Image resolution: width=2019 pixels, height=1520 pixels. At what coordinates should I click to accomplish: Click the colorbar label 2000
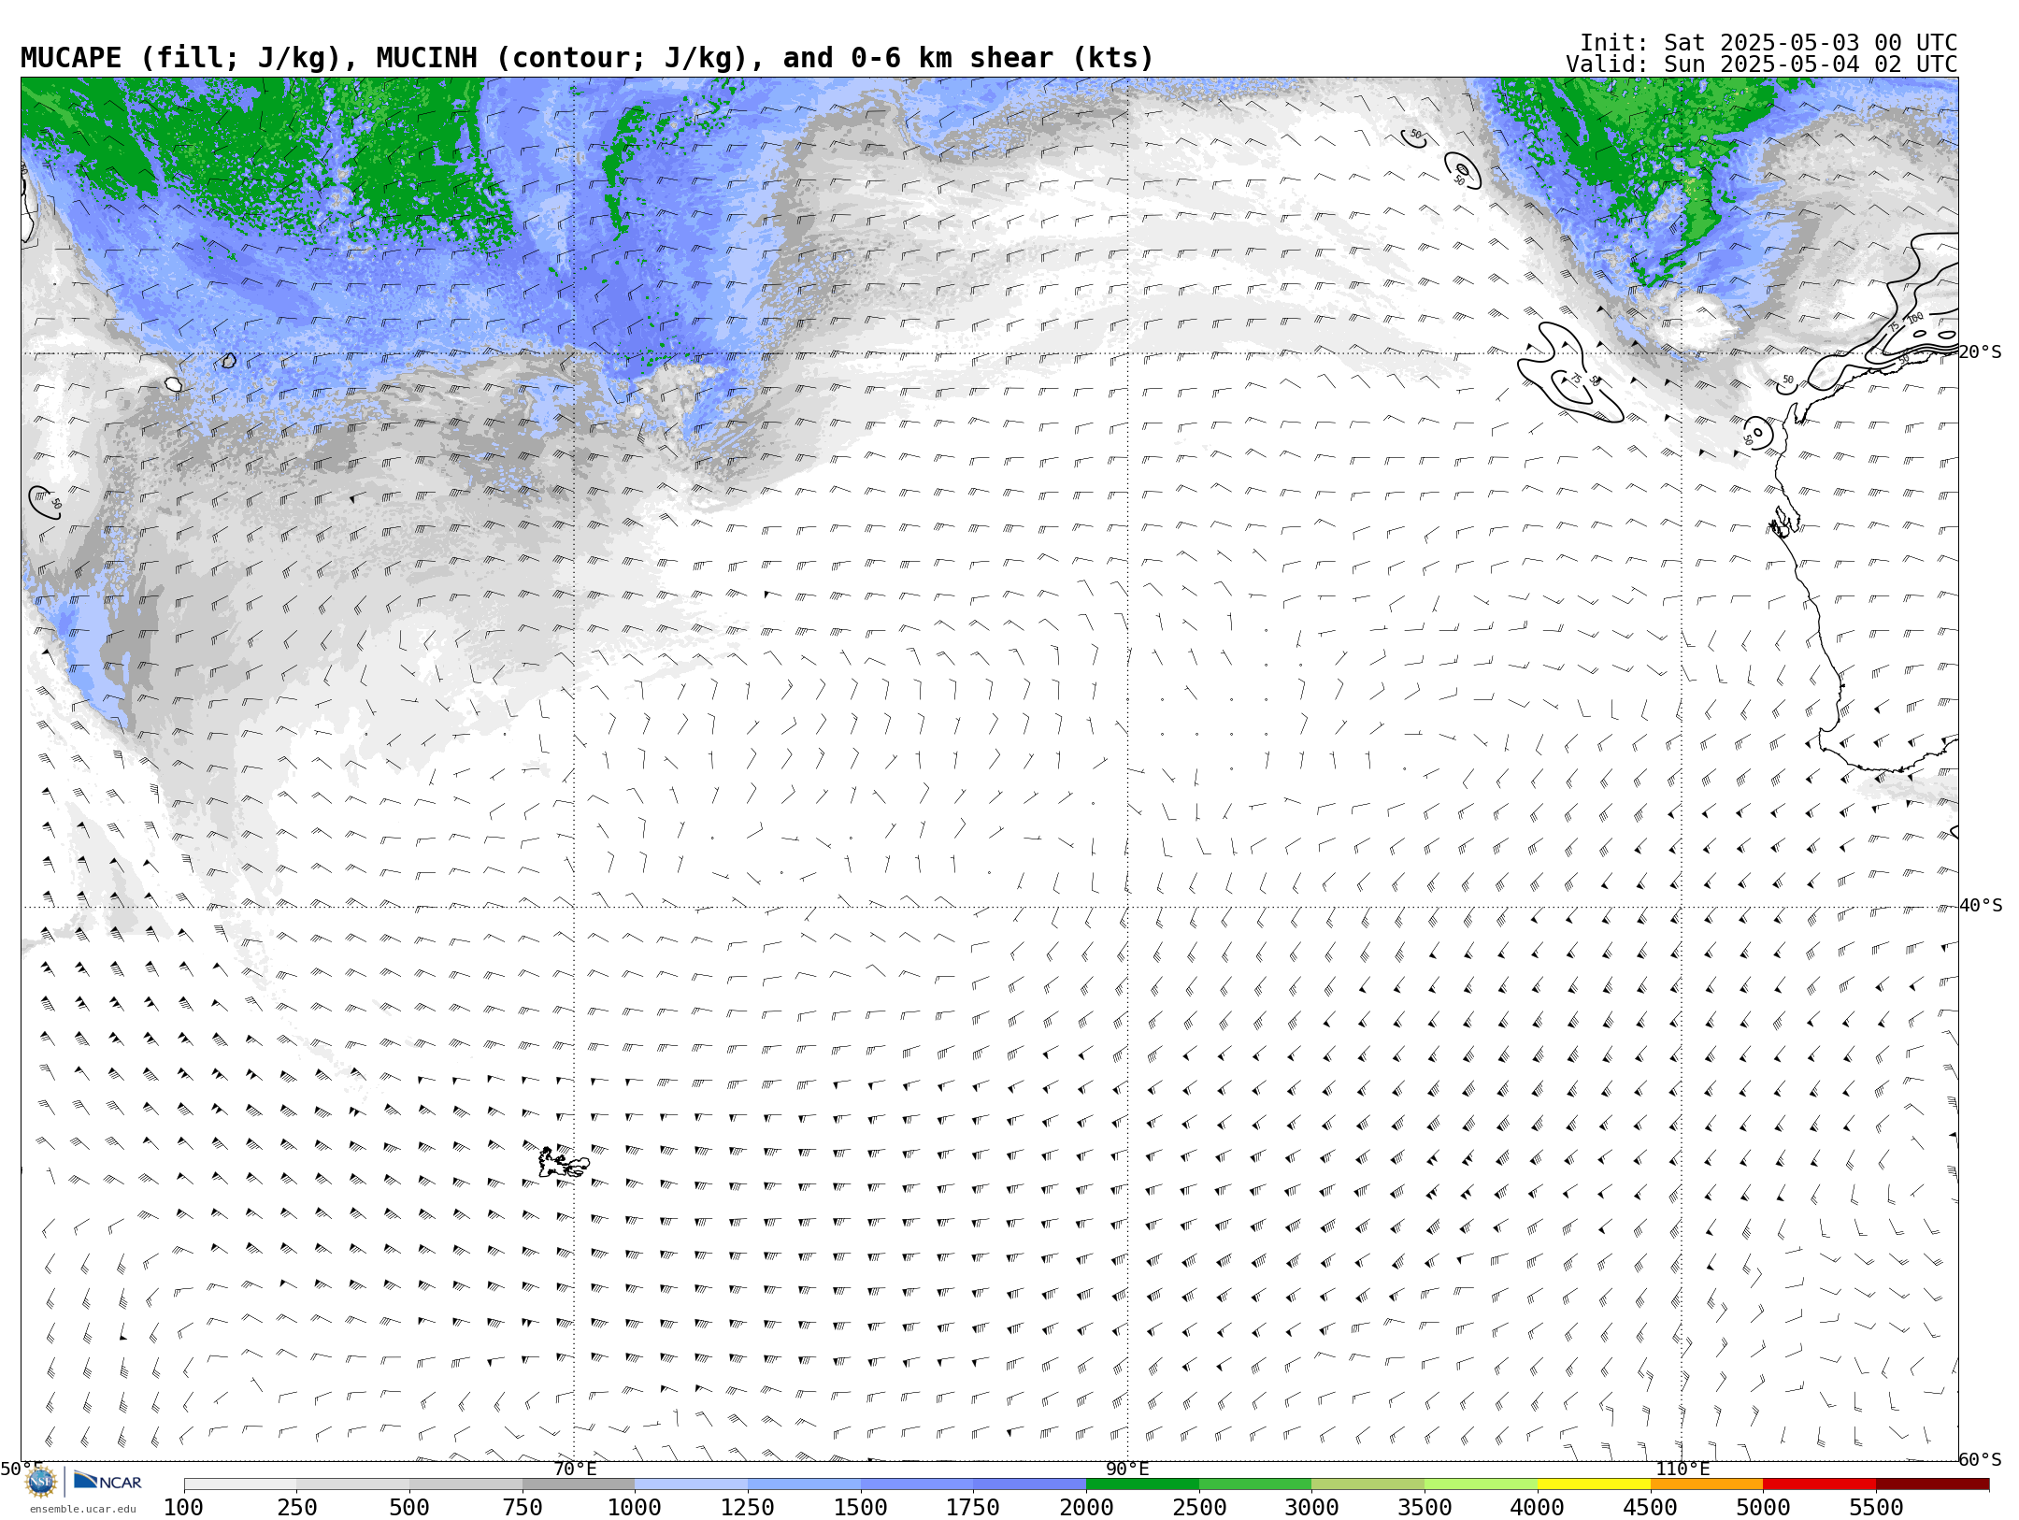[1086, 1508]
